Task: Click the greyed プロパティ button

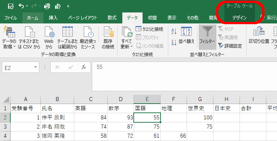Action: point(147,37)
